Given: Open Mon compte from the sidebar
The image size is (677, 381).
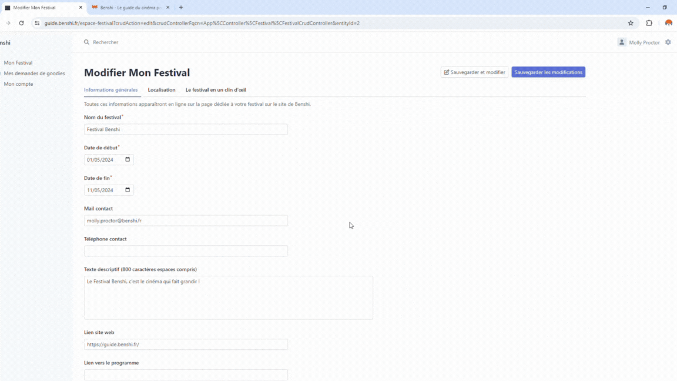Looking at the screenshot, I should pos(18,84).
